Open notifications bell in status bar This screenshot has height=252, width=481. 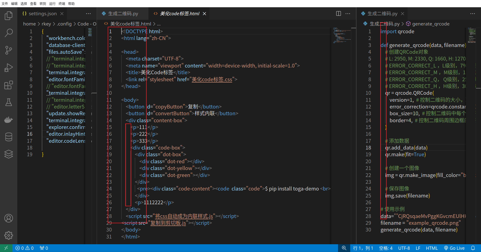473,248
